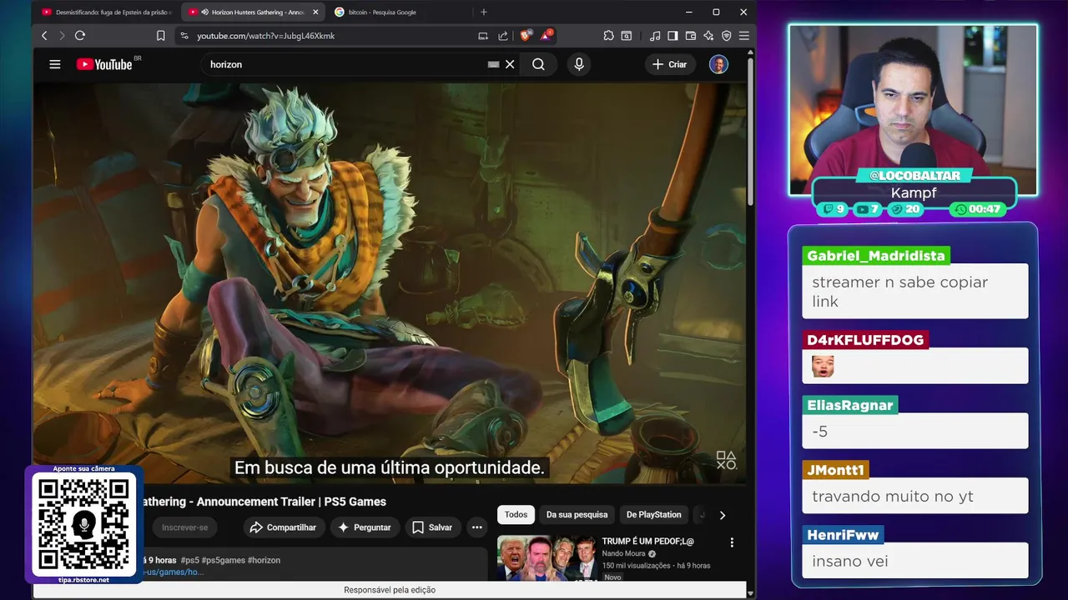This screenshot has width=1068, height=600.
Task: Open the Criar create menu
Action: coord(670,64)
